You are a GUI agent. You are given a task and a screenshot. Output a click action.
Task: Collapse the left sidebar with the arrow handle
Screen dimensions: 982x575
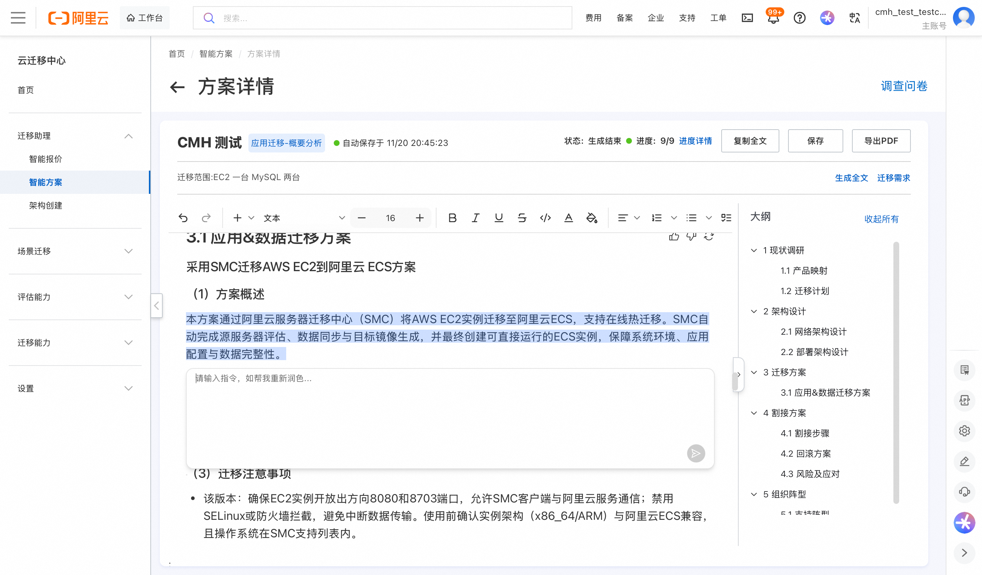[157, 306]
